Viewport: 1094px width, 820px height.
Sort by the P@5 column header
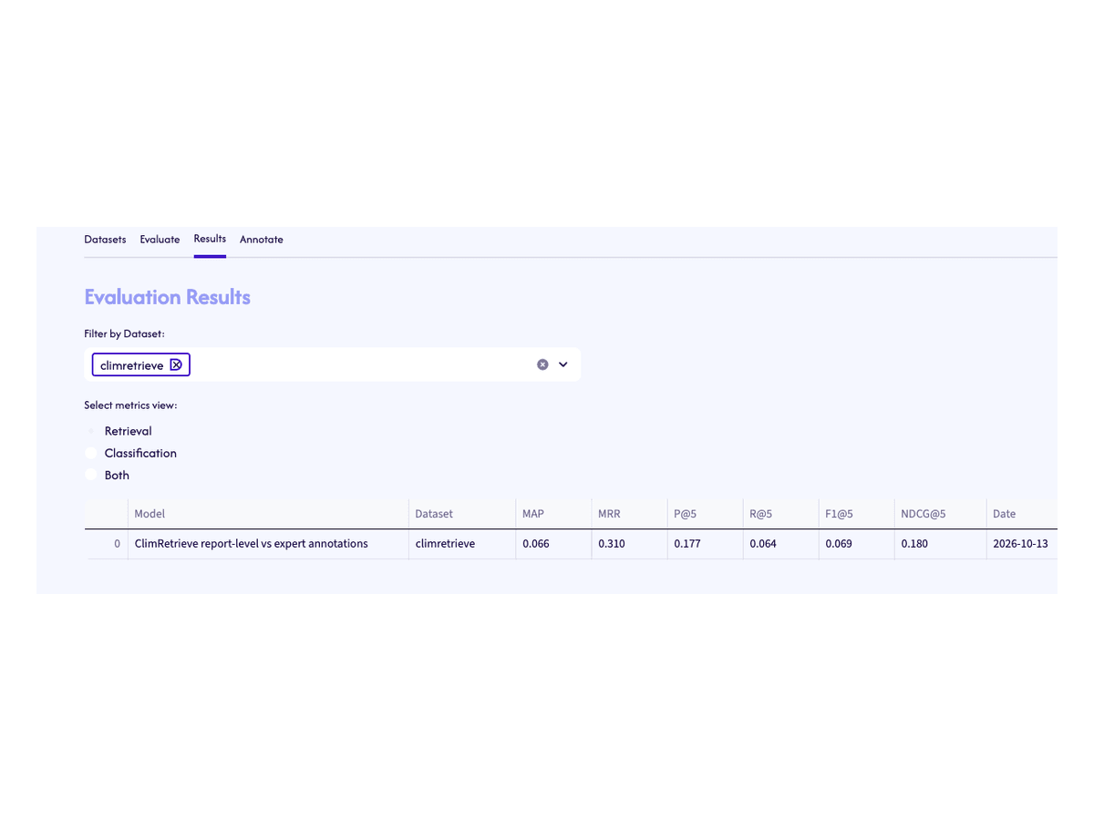coord(705,514)
